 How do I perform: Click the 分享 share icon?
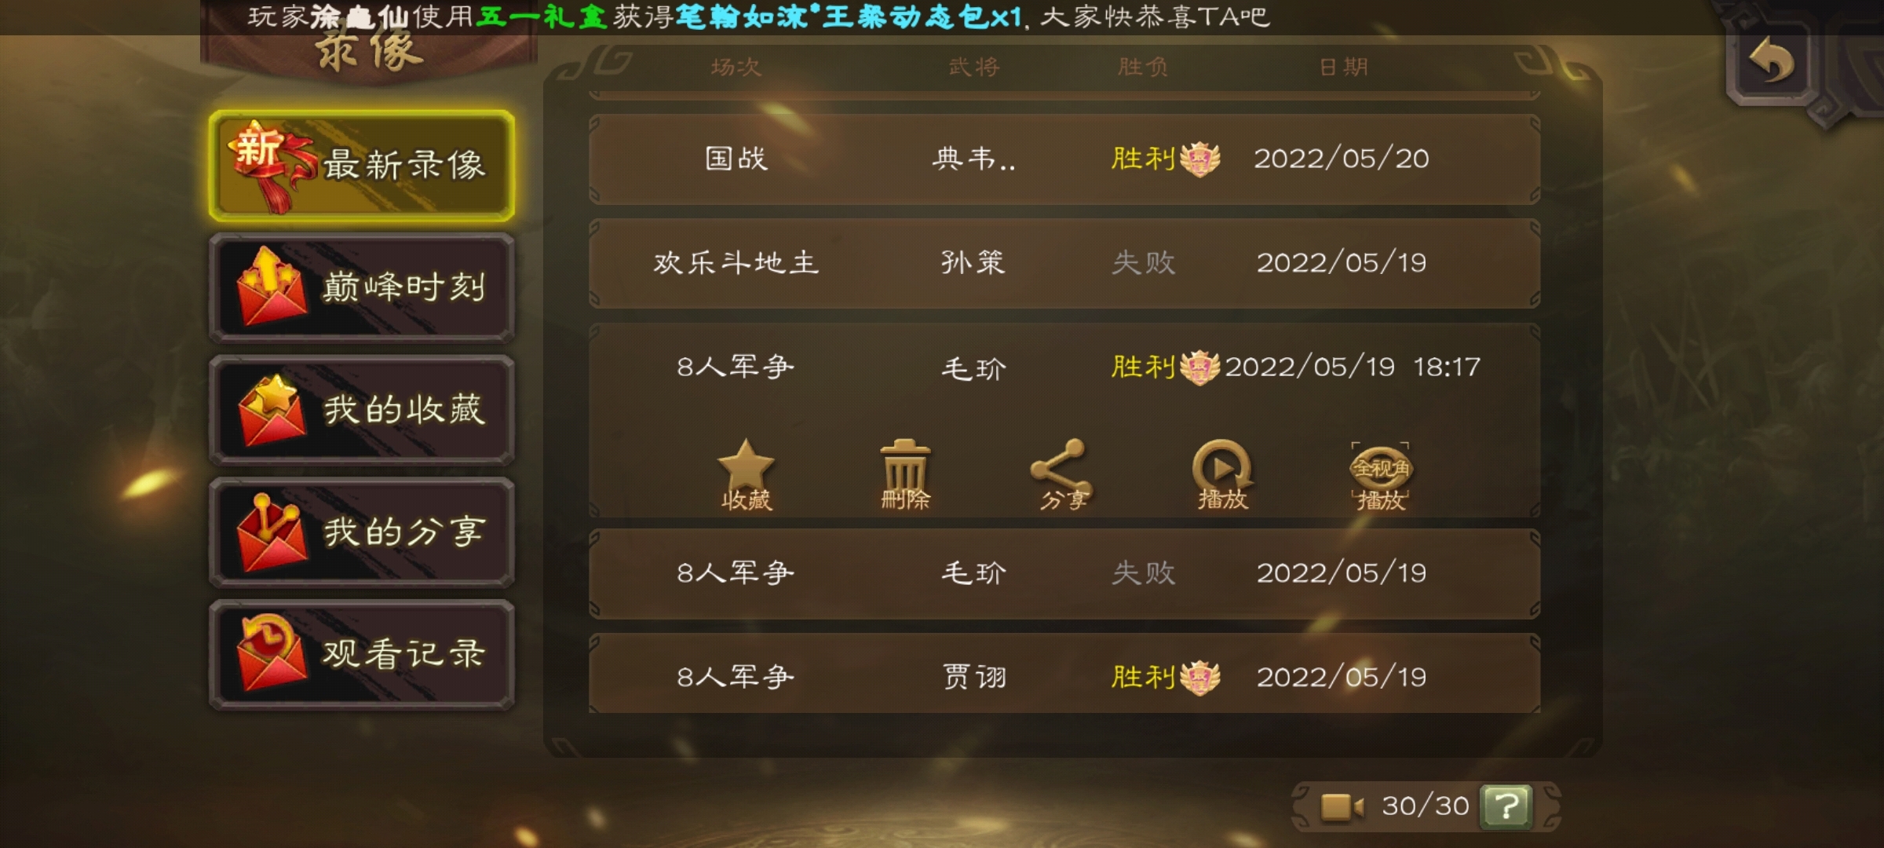pyautogui.click(x=1062, y=475)
